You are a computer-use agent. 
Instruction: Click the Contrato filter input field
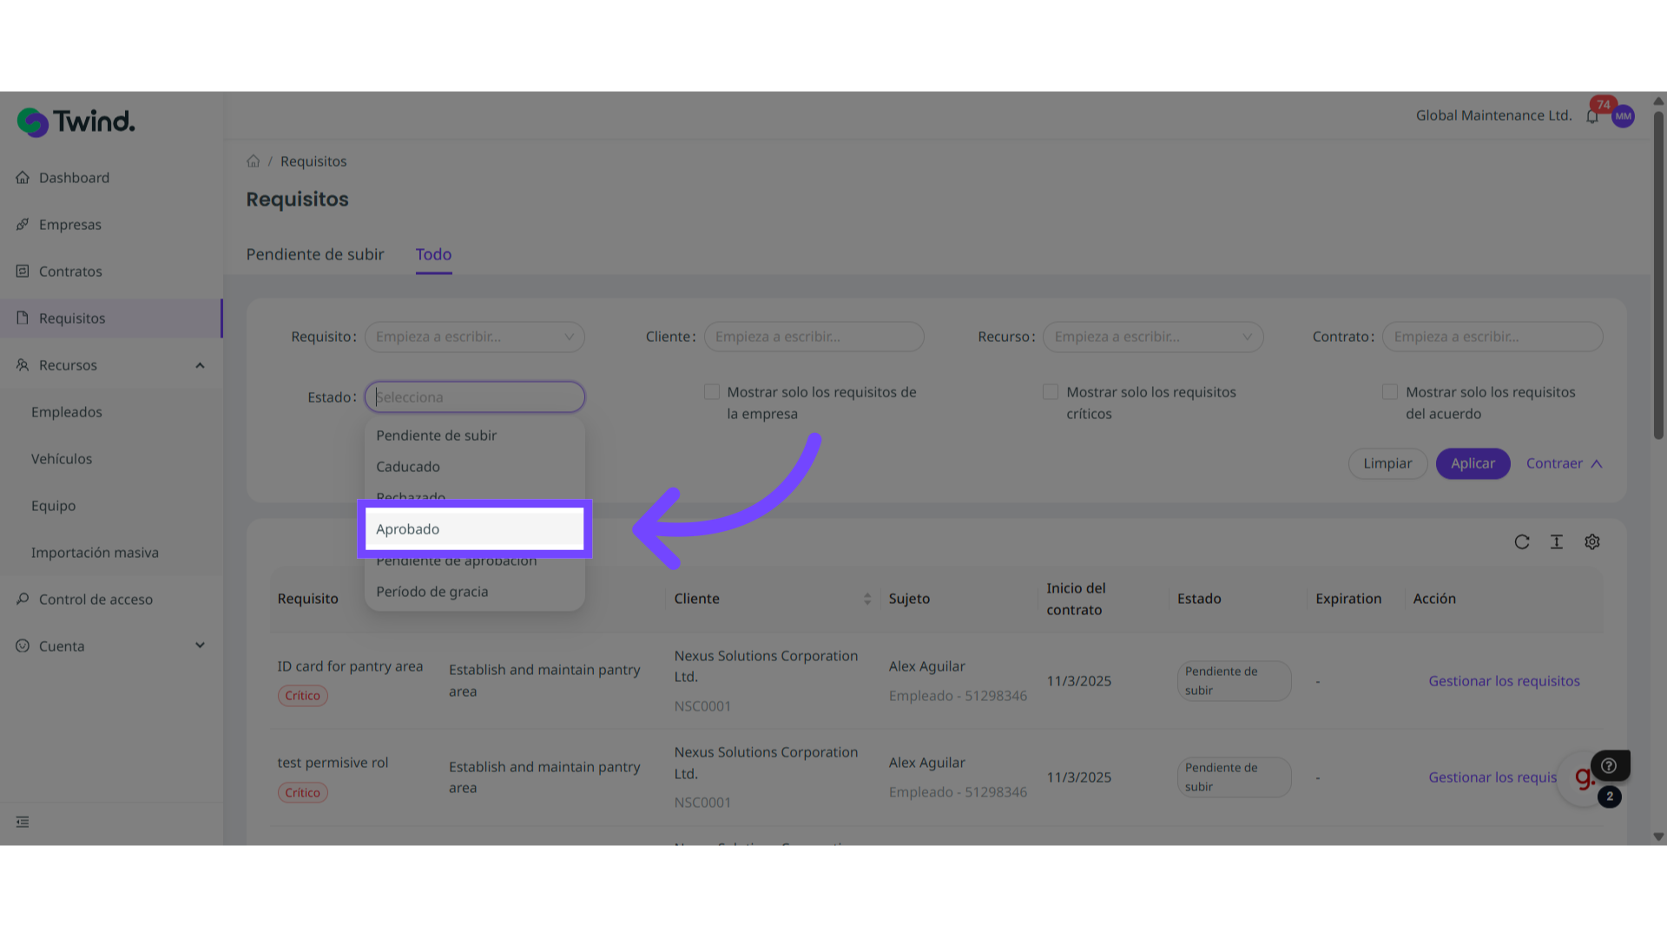point(1492,337)
